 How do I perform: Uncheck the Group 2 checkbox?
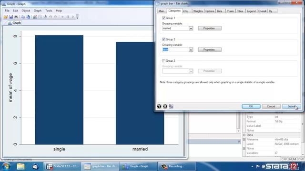(x=164, y=39)
